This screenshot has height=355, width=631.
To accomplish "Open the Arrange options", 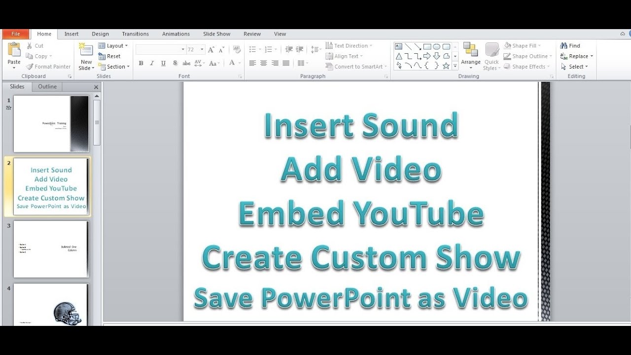I will pyautogui.click(x=471, y=56).
